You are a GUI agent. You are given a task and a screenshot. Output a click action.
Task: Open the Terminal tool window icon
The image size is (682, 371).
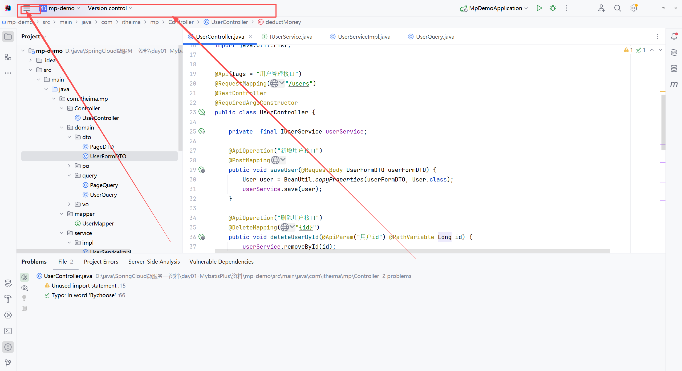(8, 331)
